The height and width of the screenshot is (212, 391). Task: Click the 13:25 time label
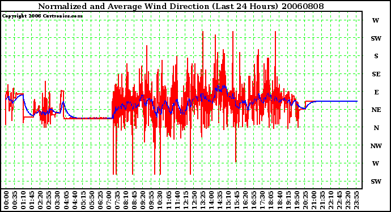(202, 200)
